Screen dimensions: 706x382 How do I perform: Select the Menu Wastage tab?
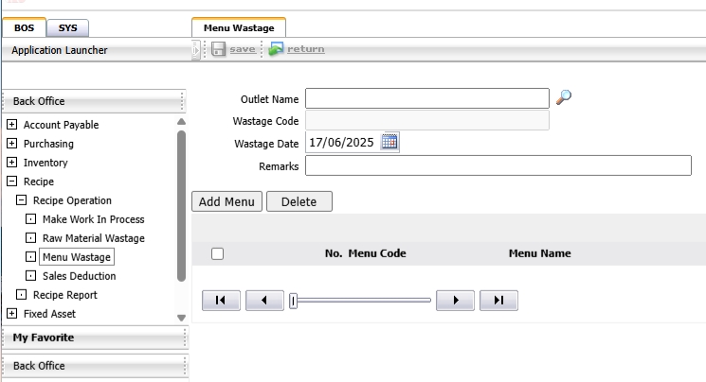239,28
